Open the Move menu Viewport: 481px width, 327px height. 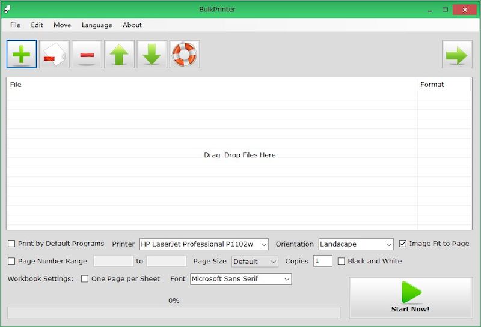coord(63,25)
